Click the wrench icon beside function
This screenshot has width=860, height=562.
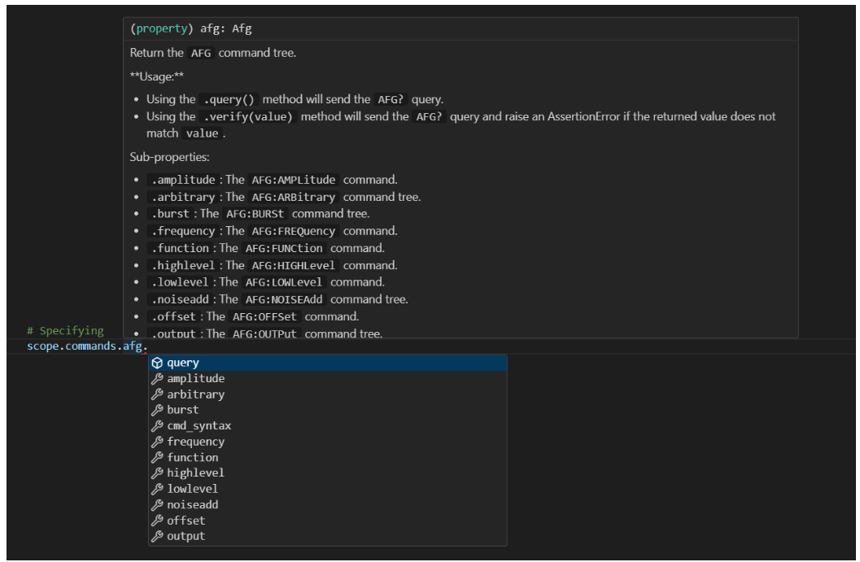(158, 457)
